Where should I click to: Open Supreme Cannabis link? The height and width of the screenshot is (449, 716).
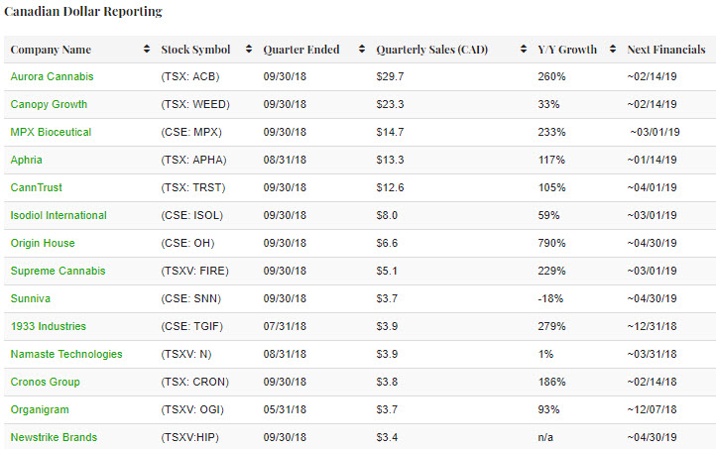[x=58, y=272]
